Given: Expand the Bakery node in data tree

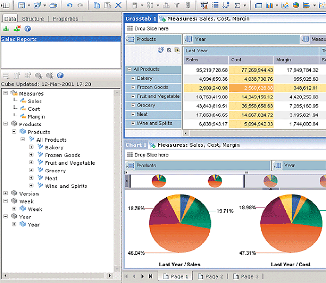Looking at the screenshot, I should pyautogui.click(x=31, y=147).
